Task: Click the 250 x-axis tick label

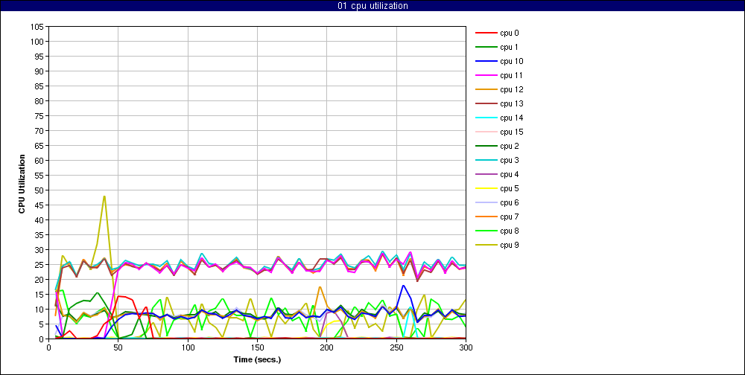Action: [x=396, y=347]
